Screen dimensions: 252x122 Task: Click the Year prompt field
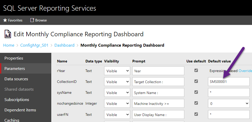158,71
